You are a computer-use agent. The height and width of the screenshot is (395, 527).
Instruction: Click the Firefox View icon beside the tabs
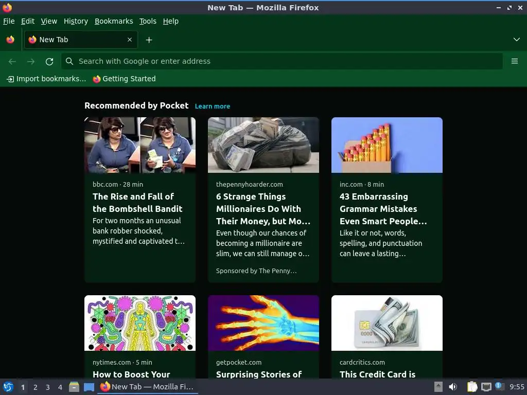(x=10, y=40)
